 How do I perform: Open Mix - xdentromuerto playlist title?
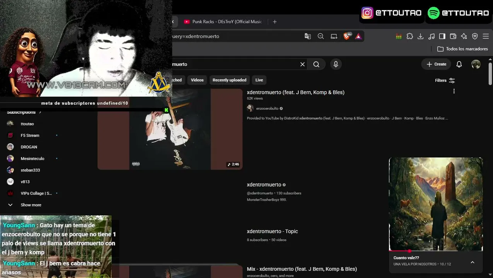tap(302, 269)
